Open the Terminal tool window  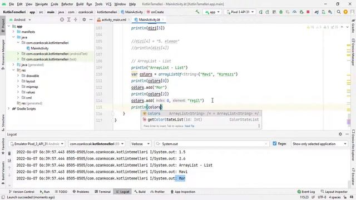click(x=102, y=192)
